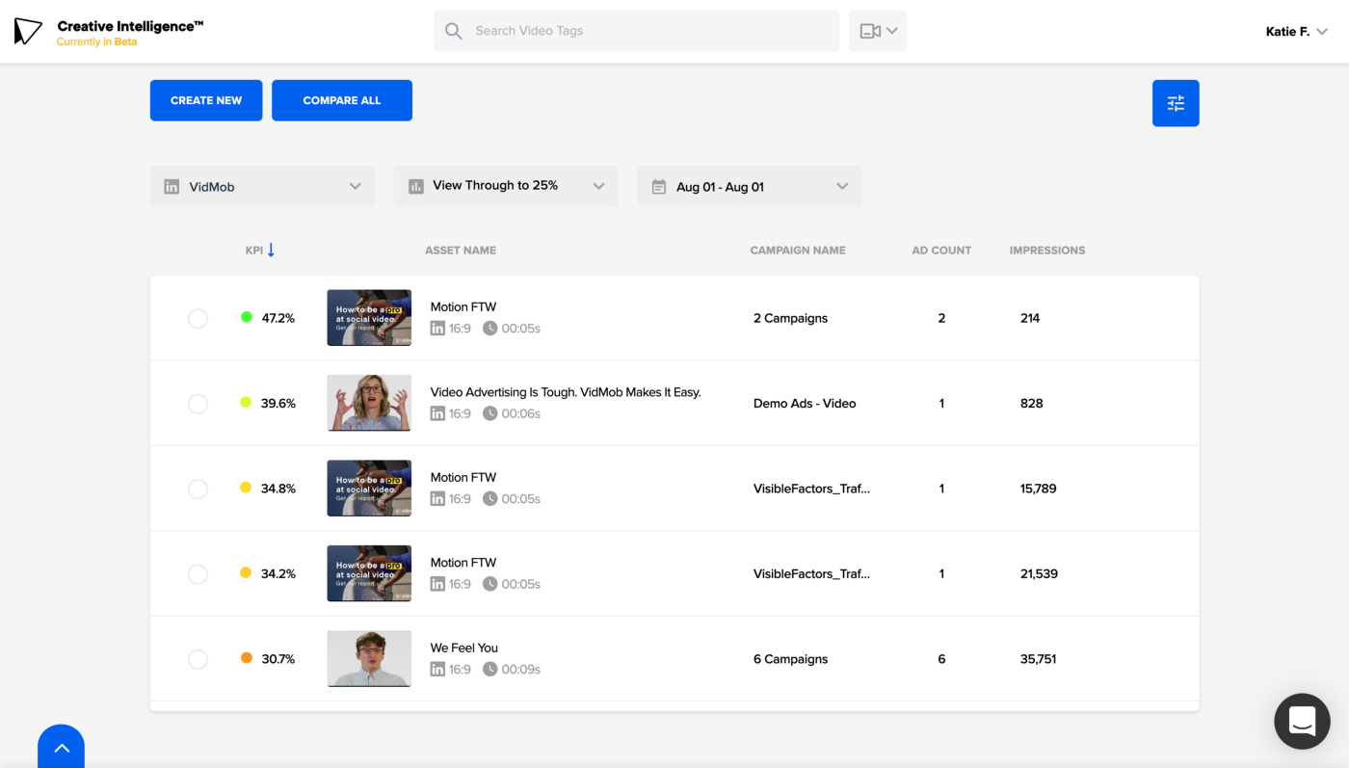Click the Creative Intelligence logo icon
Viewport: 1349px width, 768px height.
tap(28, 31)
